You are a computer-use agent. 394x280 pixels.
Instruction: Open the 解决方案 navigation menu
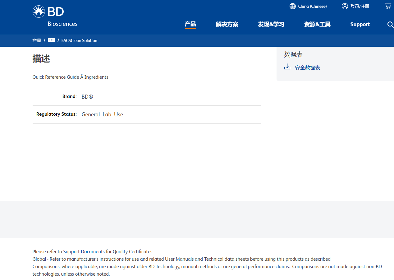click(227, 24)
